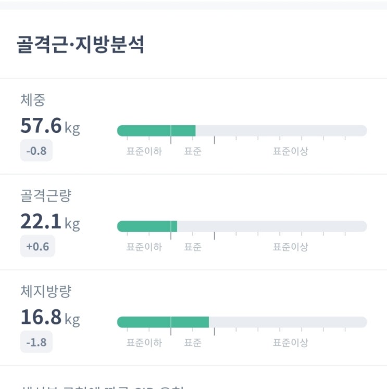Click the green 체지방량 progress bar
The width and height of the screenshot is (387, 389).
(x=163, y=322)
